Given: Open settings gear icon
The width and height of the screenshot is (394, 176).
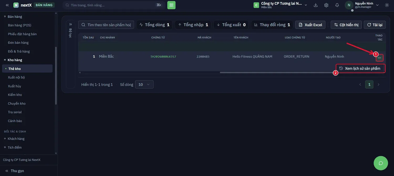Looking at the screenshot, I should point(326,5).
